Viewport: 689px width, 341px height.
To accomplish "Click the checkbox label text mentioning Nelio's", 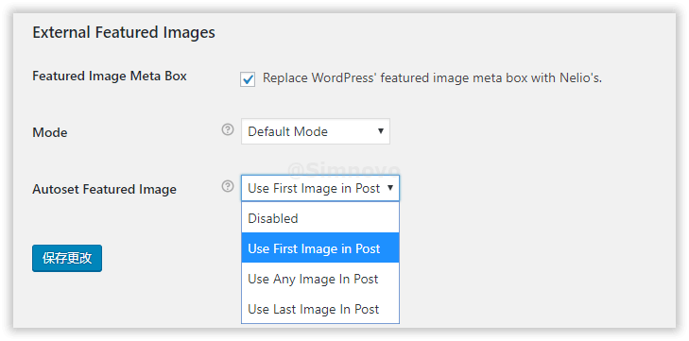I will click(x=432, y=78).
